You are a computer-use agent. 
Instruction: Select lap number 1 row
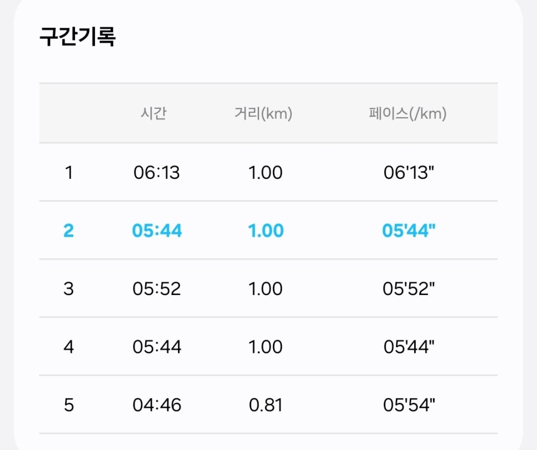(x=268, y=172)
